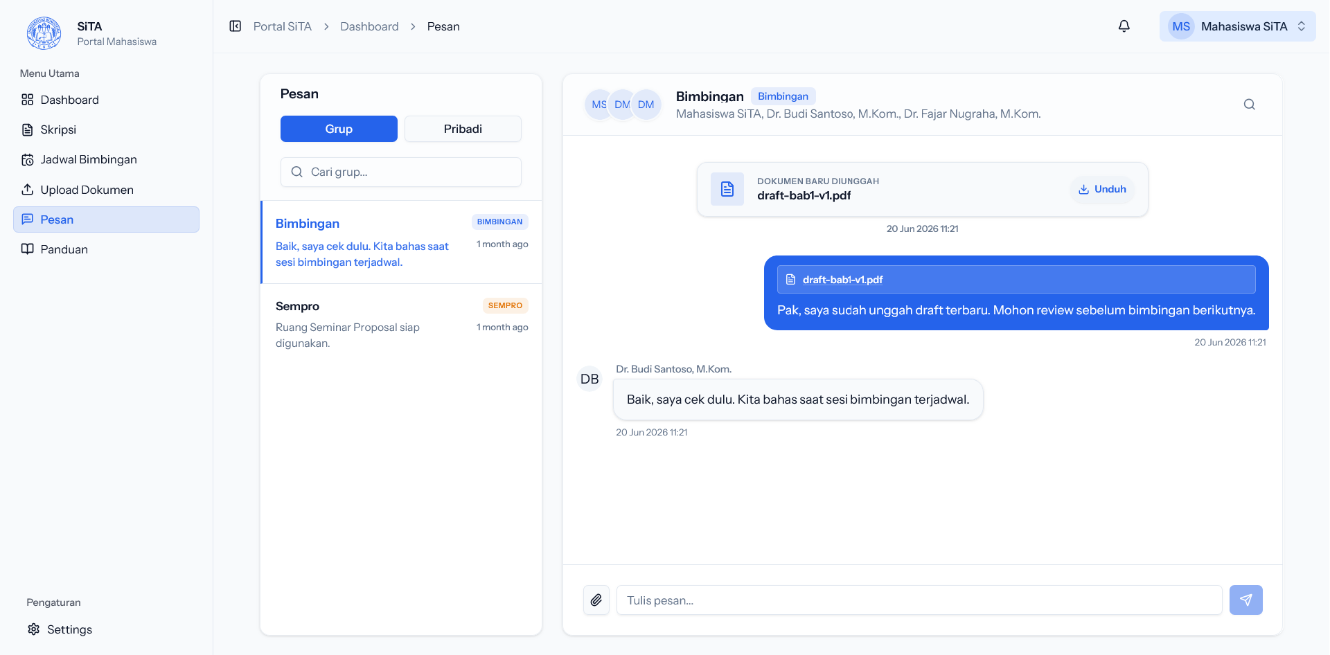
Task: Open the Dashboard sidebar item
Action: (x=106, y=100)
